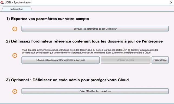Click the orange clock status icon for step 2
174x104 pixels.
pyautogui.click(x=15, y=55)
